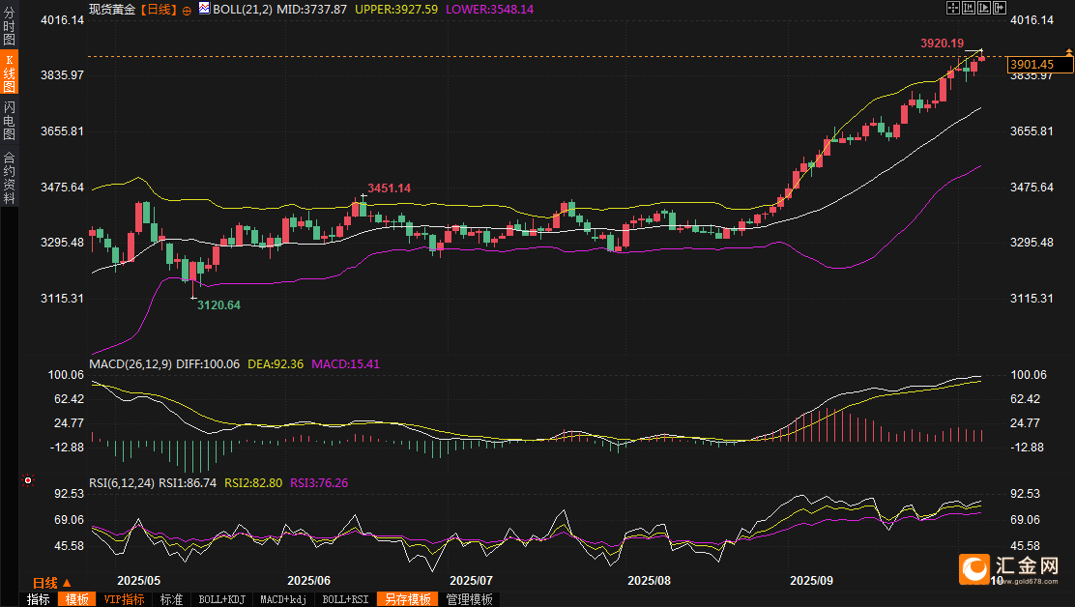Open the 【日线】 period selector in header

(x=158, y=9)
